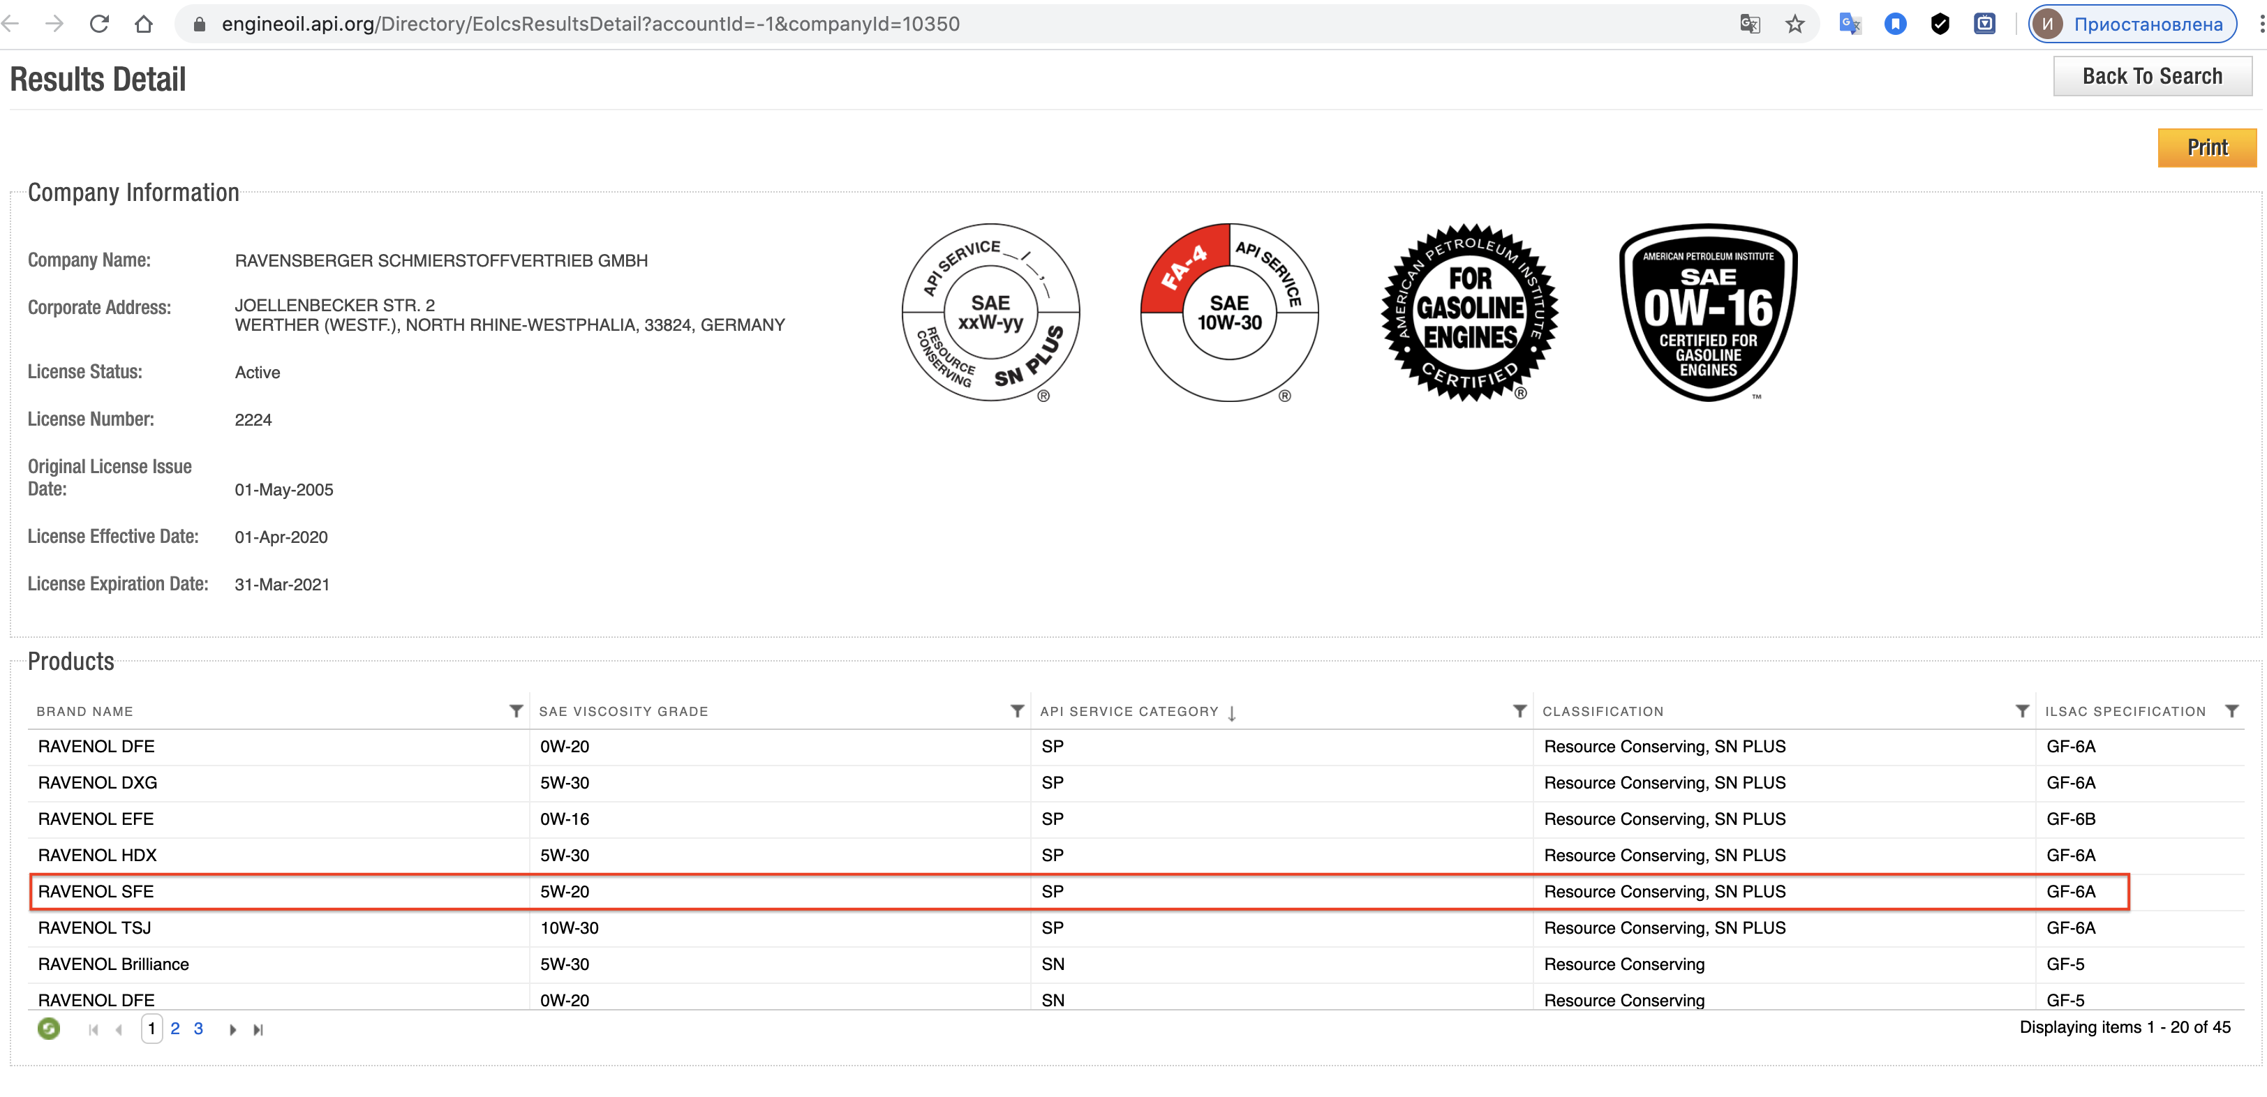2267x1097 pixels.
Task: Go to the last grid page
Action: click(258, 1029)
